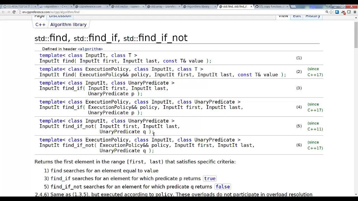Go forward to the next page
The width and height of the screenshot is (358, 201).
pyautogui.click(x=8, y=12)
